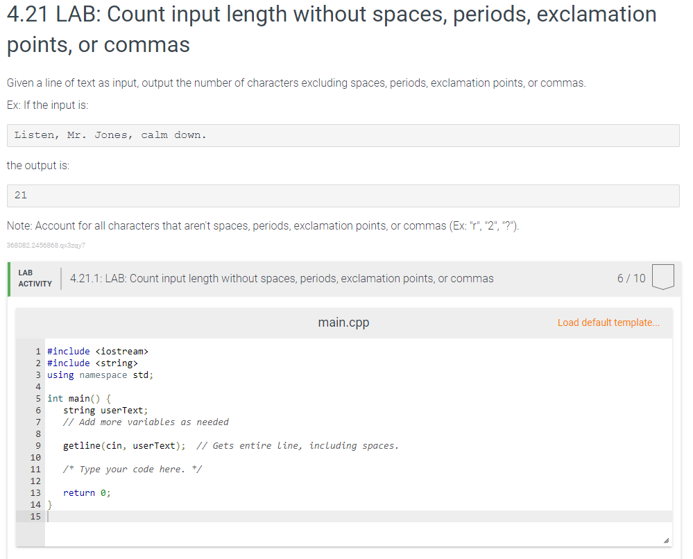This screenshot has height=559, width=693.
Task: Click the 'Ex: If the input is:' label
Action: (x=48, y=105)
